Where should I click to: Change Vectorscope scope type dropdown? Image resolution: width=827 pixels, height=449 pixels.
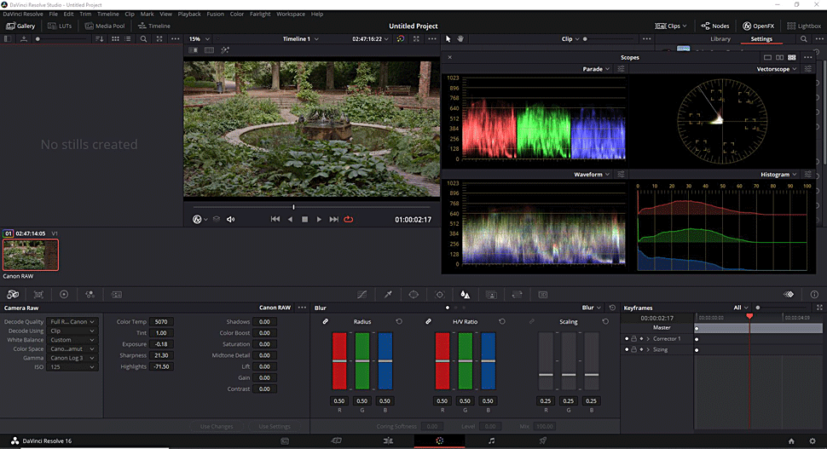point(777,69)
